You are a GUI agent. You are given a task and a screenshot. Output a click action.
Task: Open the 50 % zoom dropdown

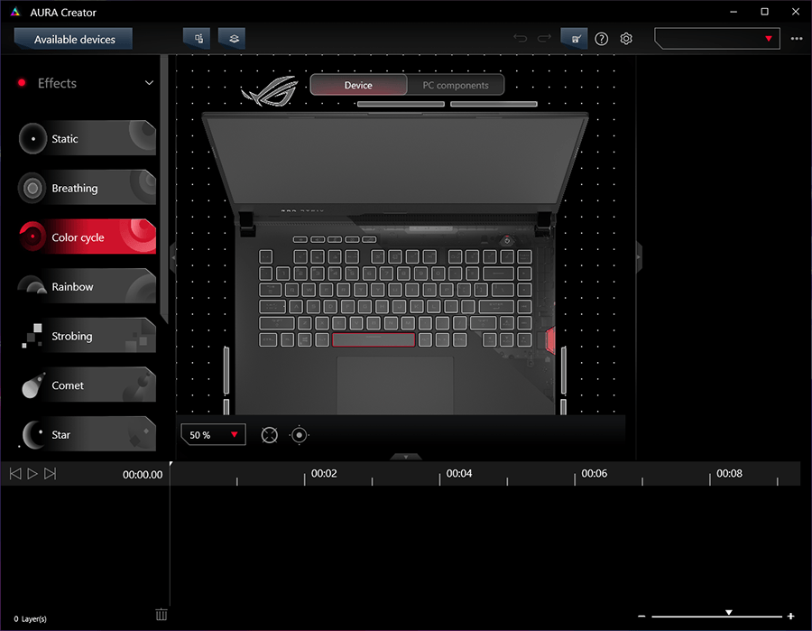pyautogui.click(x=213, y=434)
